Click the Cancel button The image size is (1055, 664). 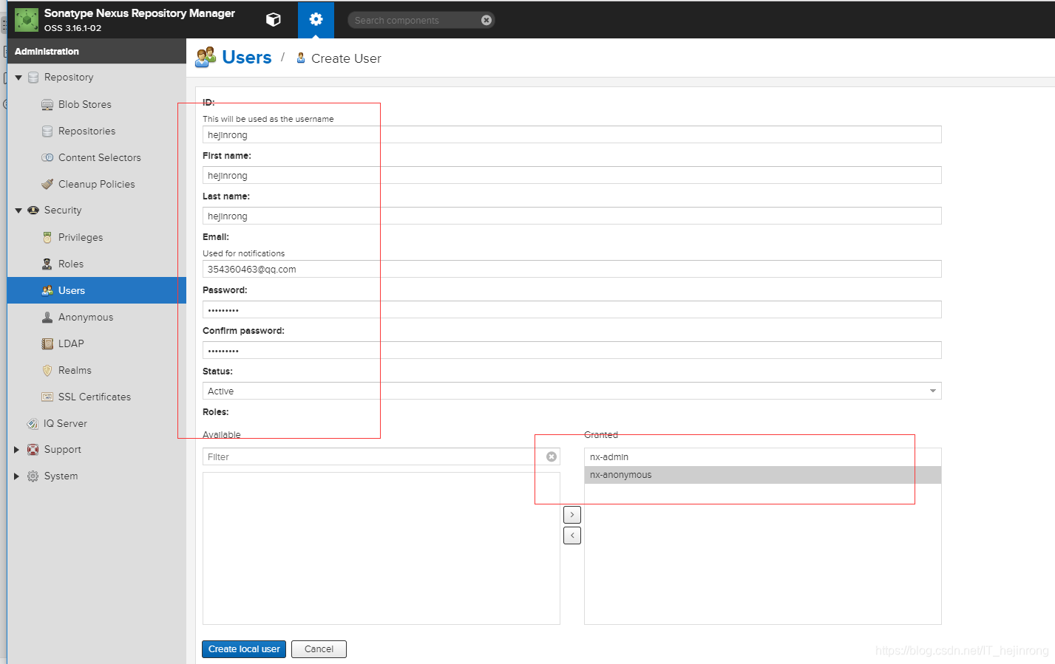[319, 649]
